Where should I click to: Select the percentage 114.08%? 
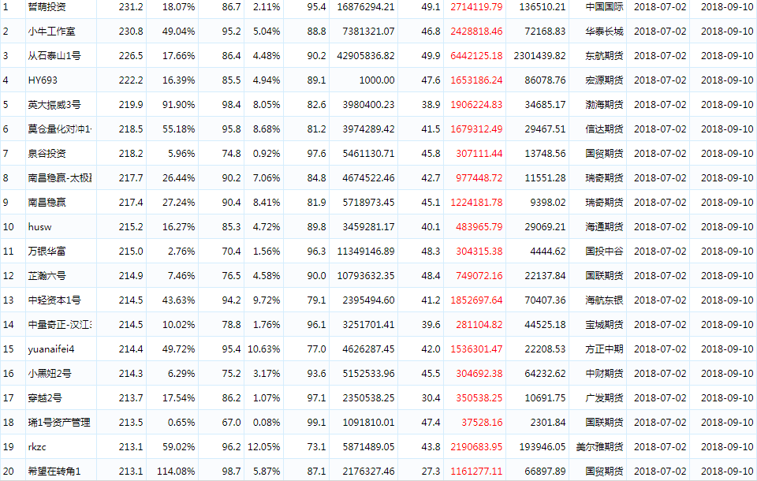coord(176,472)
